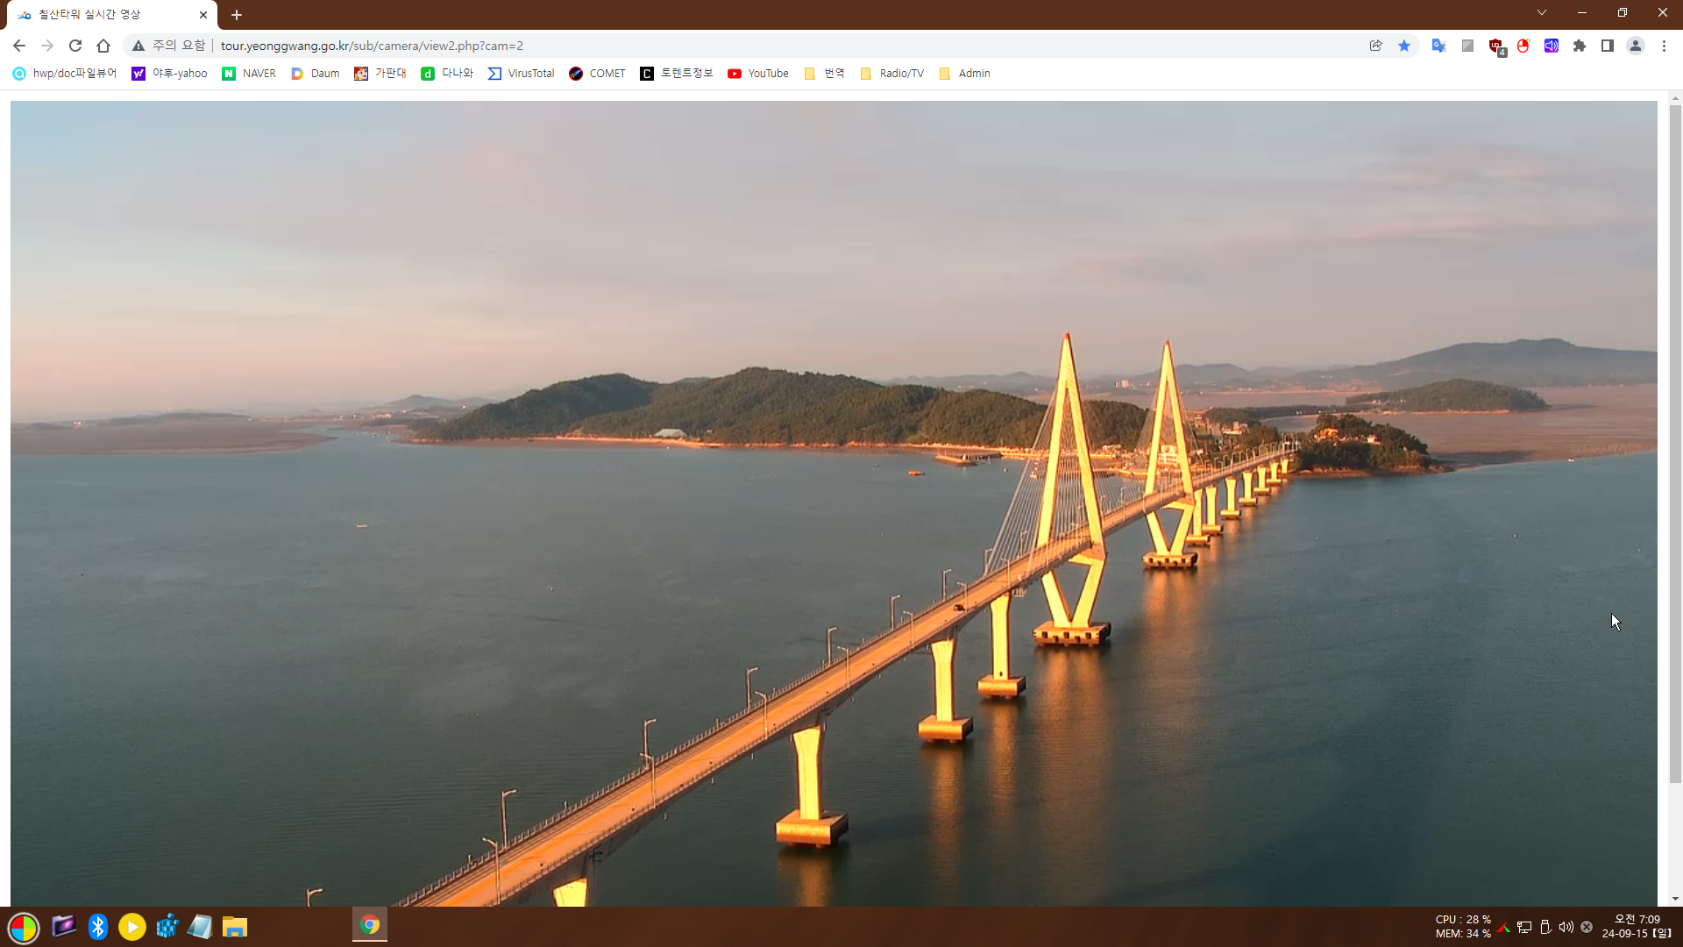Launch the yellow media player icon
This screenshot has height=947, width=1683.
[x=132, y=927]
